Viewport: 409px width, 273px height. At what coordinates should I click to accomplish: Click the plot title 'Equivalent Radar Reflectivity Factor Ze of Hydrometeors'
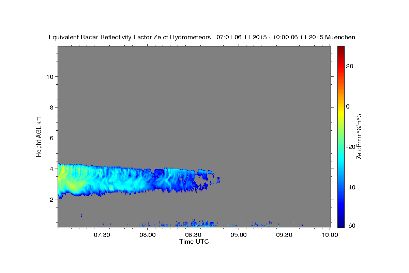130,37
